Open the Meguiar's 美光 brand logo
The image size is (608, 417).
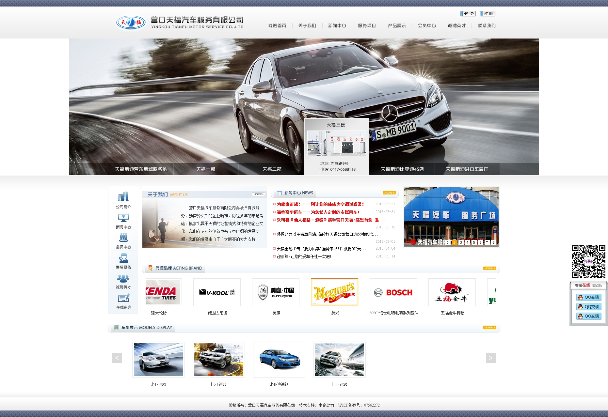click(334, 292)
